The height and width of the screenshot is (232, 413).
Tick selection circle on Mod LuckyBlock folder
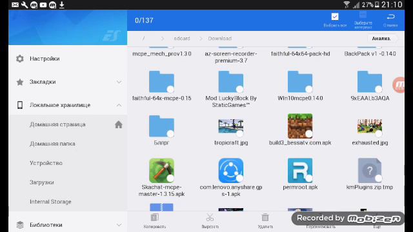(239, 90)
